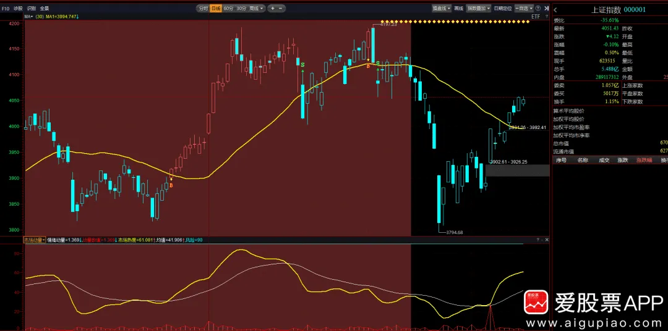Click the B buy marker near 4120
Image resolution: width=668 pixels, height=331 pixels.
click(368, 65)
